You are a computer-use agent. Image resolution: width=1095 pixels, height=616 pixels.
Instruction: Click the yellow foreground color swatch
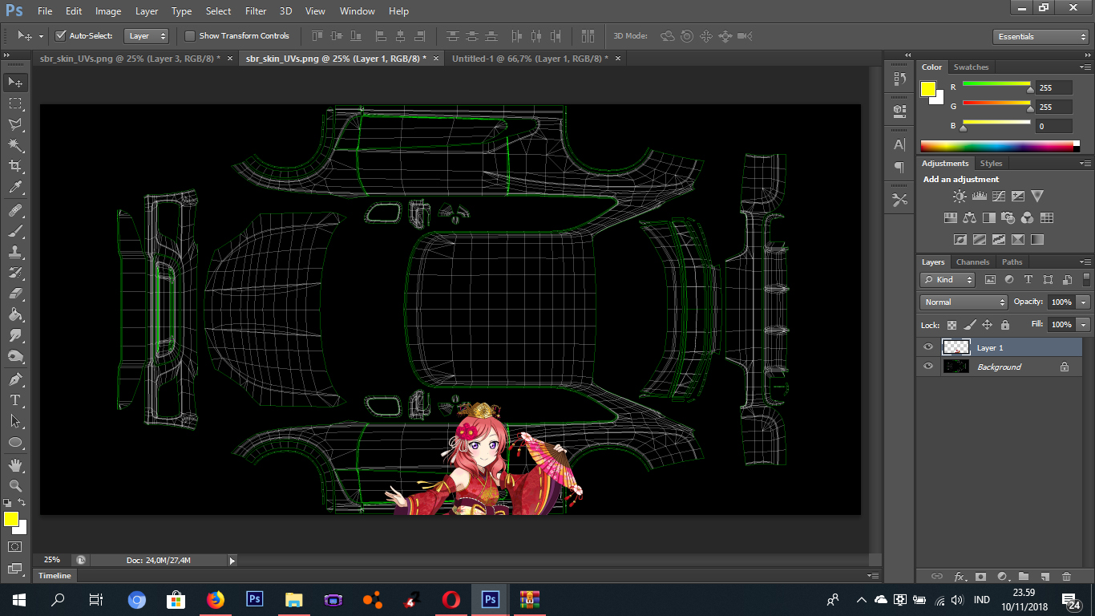pyautogui.click(x=10, y=519)
